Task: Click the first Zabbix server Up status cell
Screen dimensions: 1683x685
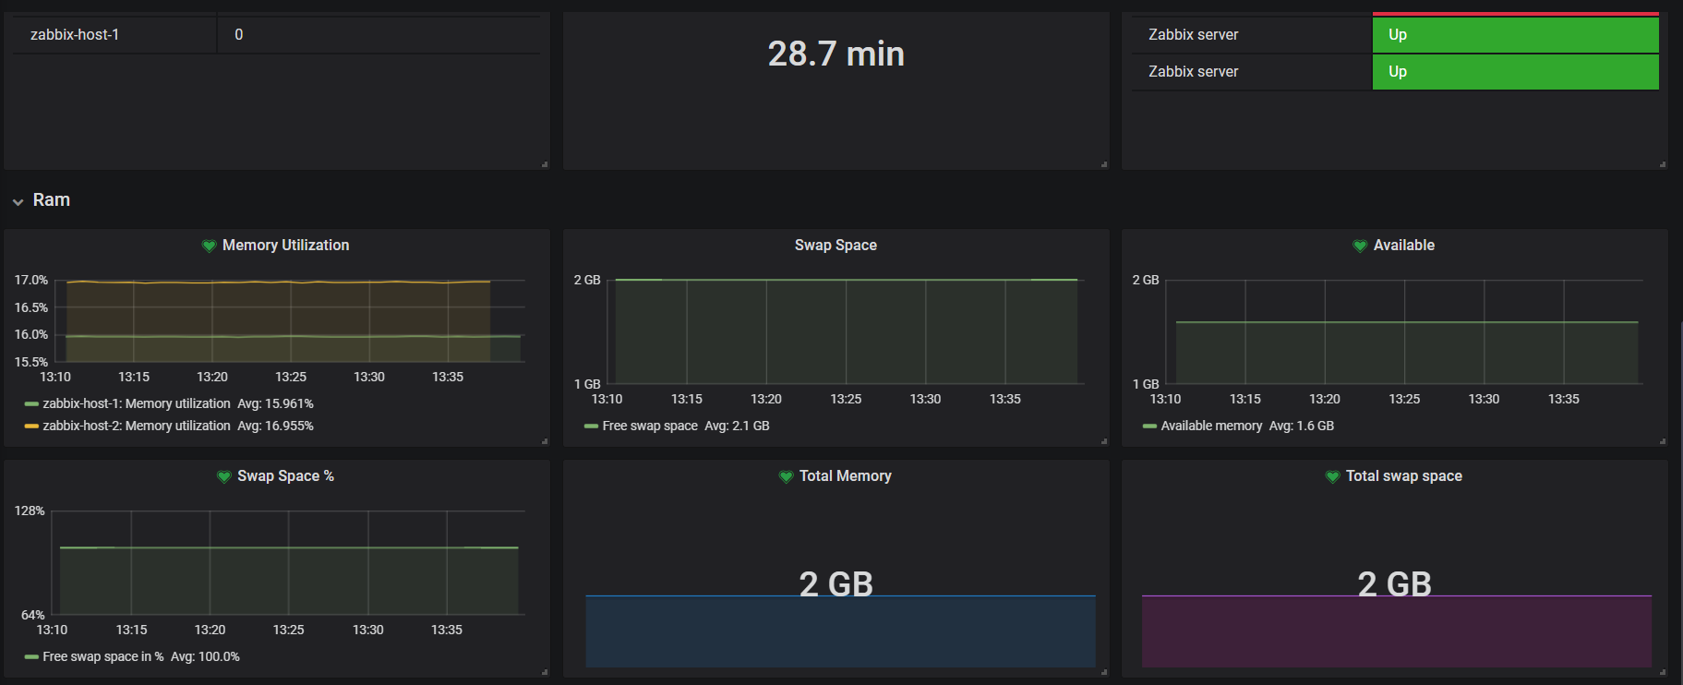Action: click(1515, 34)
